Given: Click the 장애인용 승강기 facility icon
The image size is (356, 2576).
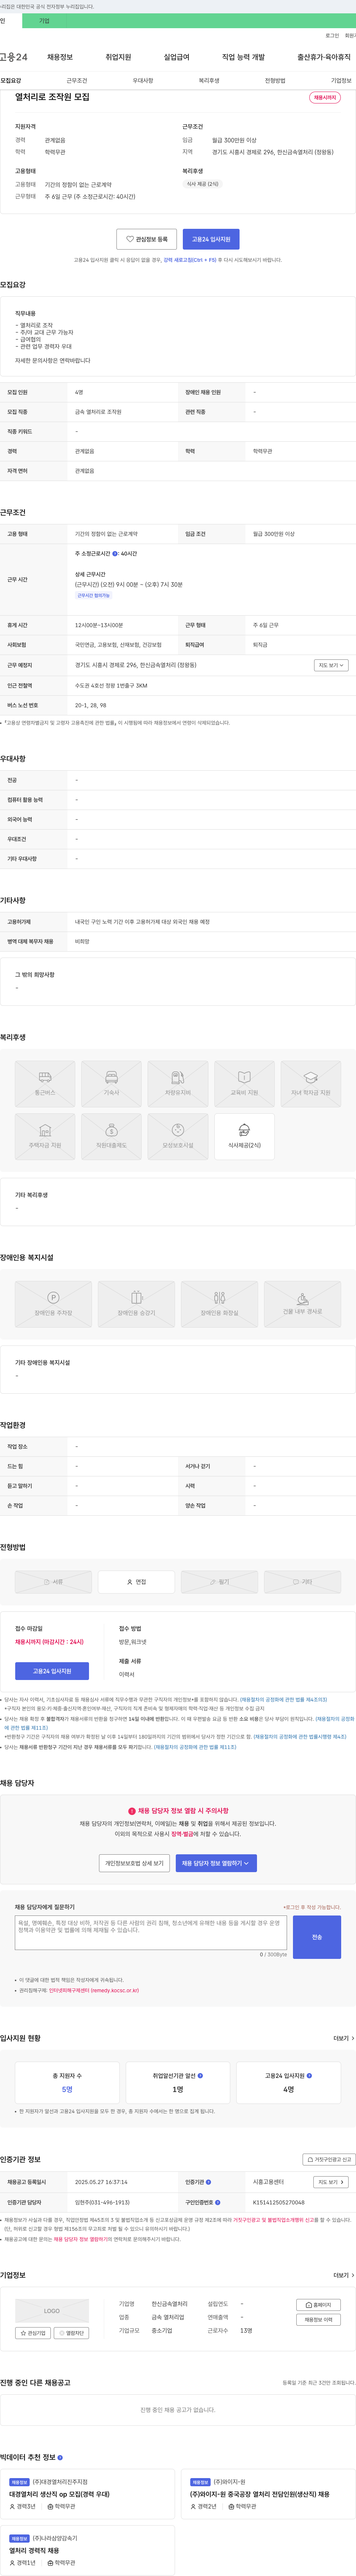Looking at the screenshot, I should (136, 1304).
